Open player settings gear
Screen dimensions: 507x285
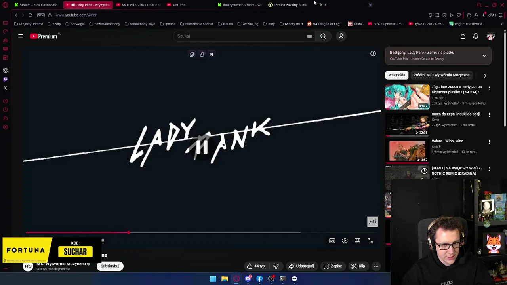[345, 241]
